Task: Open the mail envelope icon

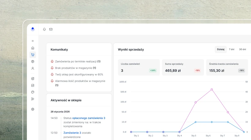Action: (51, 29)
